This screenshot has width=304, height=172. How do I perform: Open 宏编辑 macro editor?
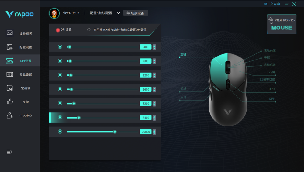[x=26, y=88]
